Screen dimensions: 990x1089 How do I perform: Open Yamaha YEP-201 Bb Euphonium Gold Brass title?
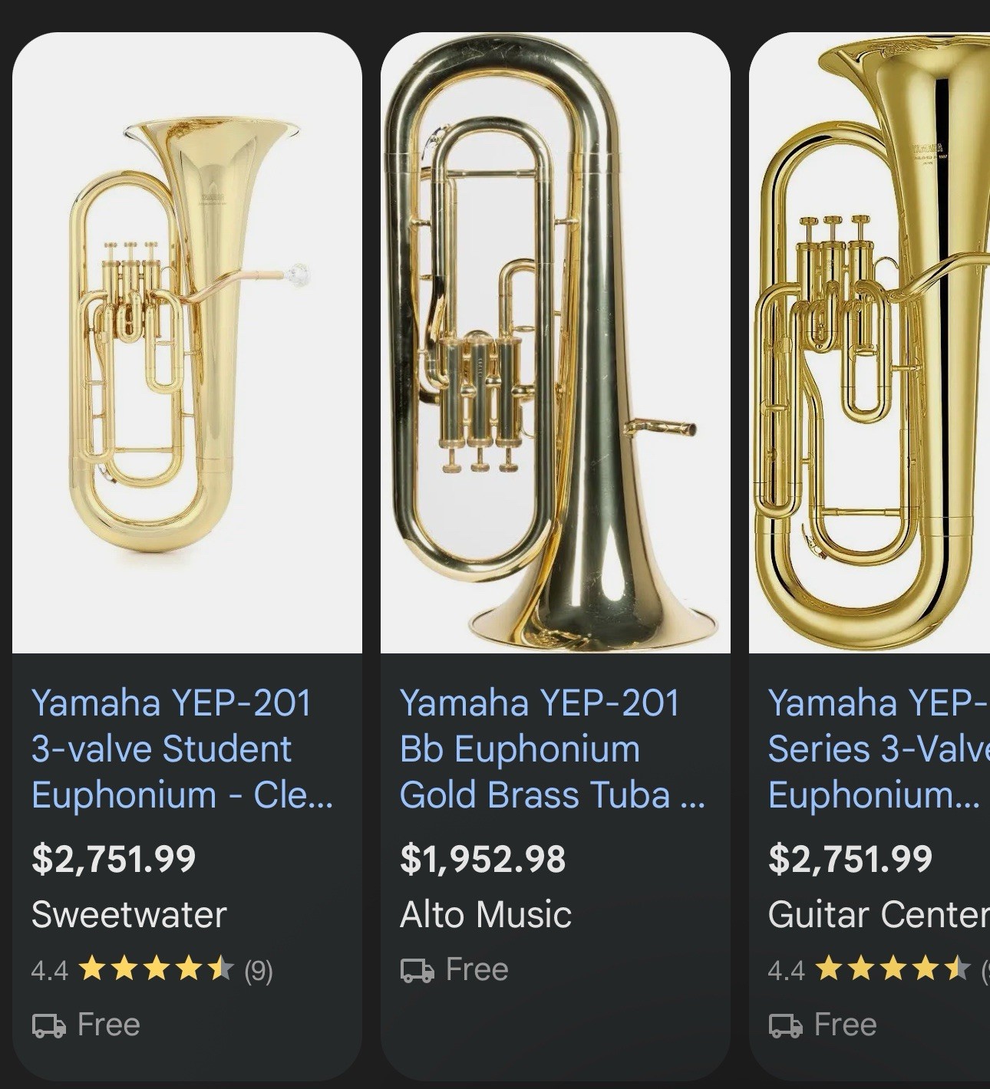(551, 748)
